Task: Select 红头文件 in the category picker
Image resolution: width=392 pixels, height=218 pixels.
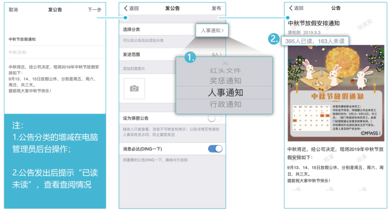Action: 225,71
